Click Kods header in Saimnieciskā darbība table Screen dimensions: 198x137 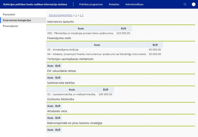72,90
